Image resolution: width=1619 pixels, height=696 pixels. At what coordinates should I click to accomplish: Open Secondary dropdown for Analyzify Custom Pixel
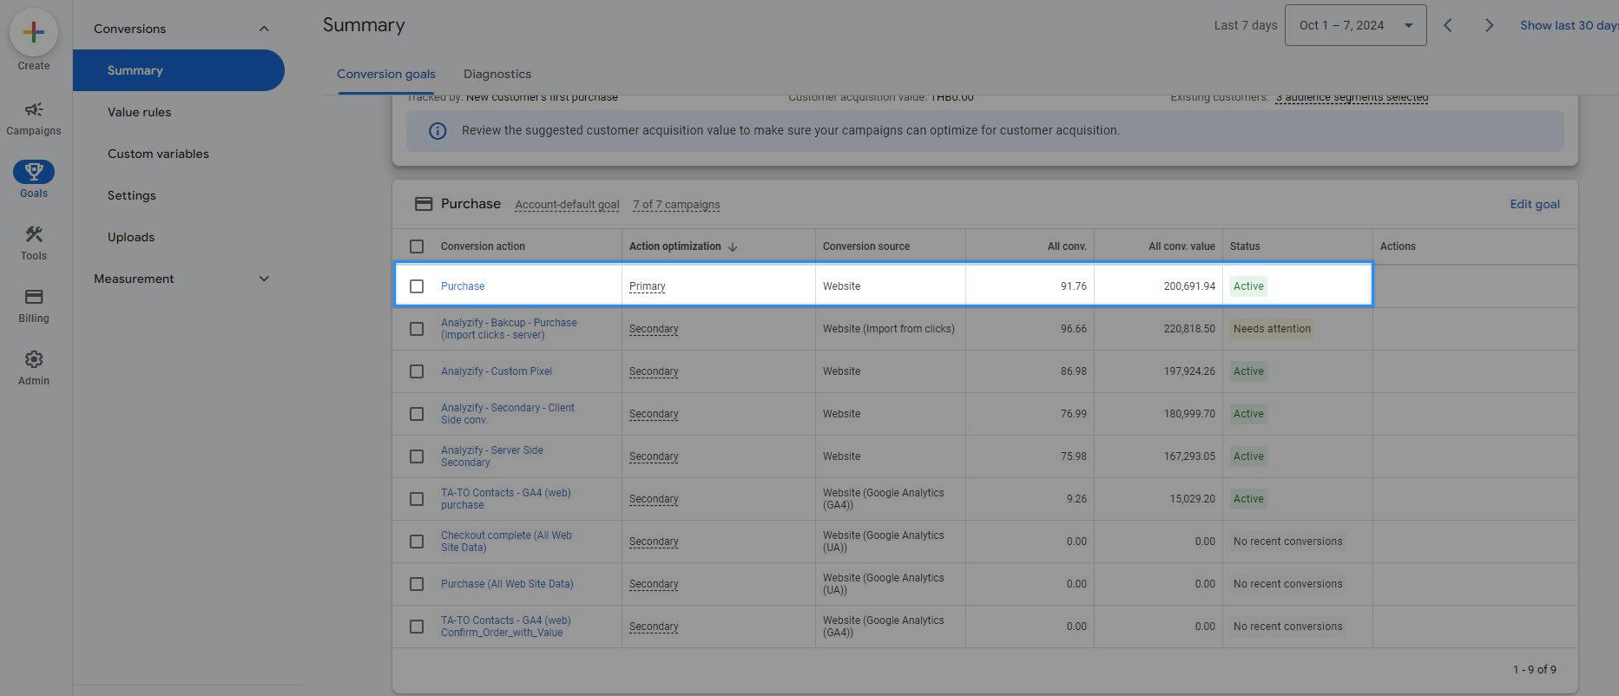click(654, 371)
